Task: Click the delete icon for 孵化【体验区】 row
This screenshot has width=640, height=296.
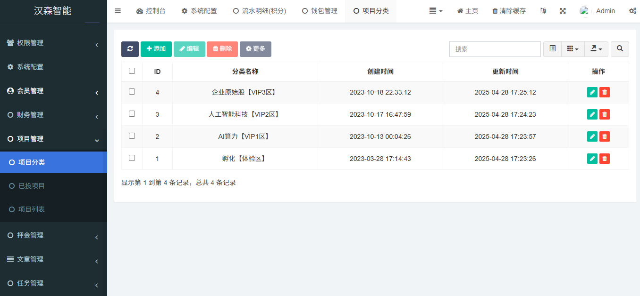Action: pos(604,159)
